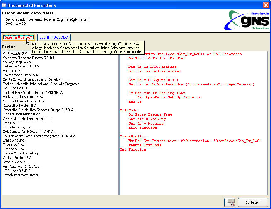The width and height of the screenshot is (271, 209).
Task: Click the On Error Resume Next line
Action: [x=150, y=115]
